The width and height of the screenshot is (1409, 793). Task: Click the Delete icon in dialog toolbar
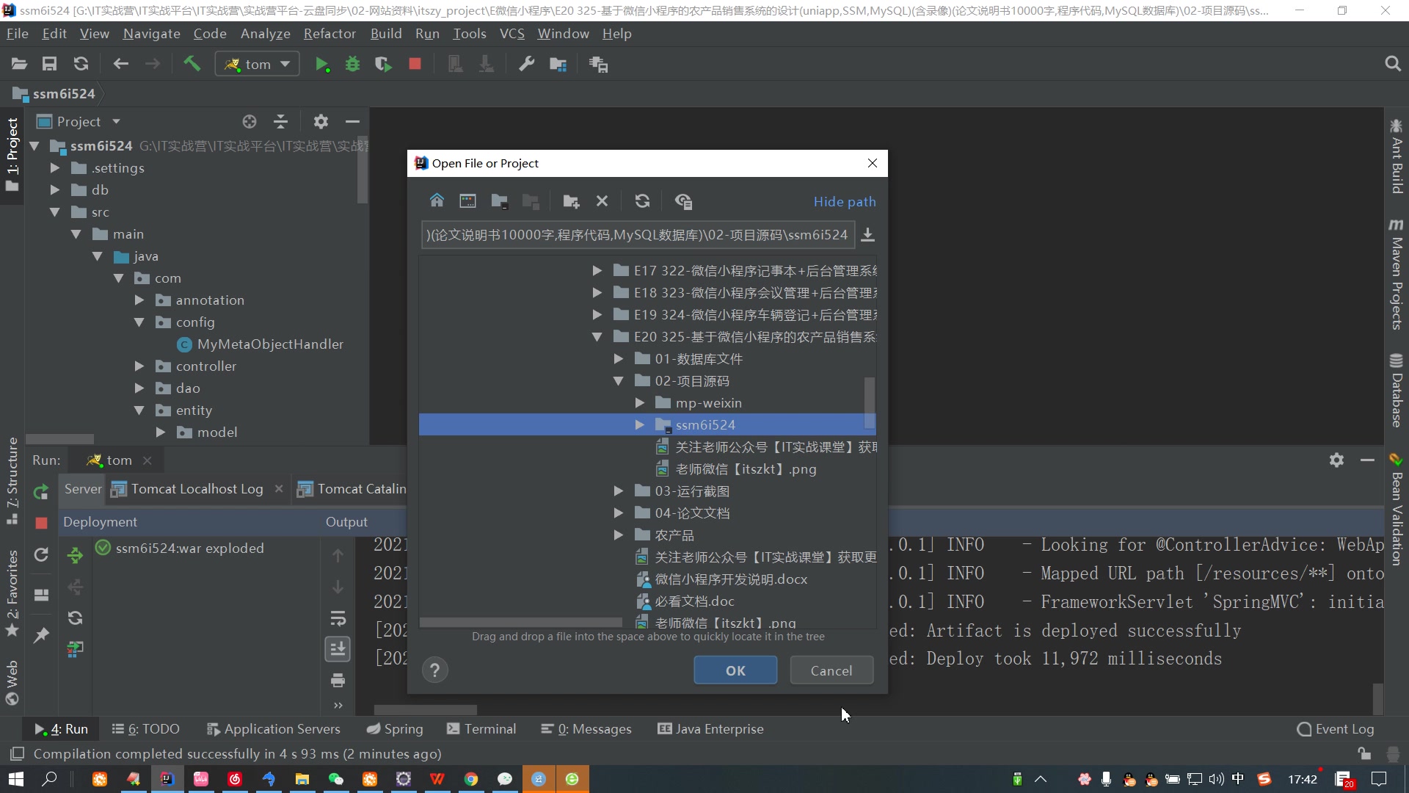(602, 200)
